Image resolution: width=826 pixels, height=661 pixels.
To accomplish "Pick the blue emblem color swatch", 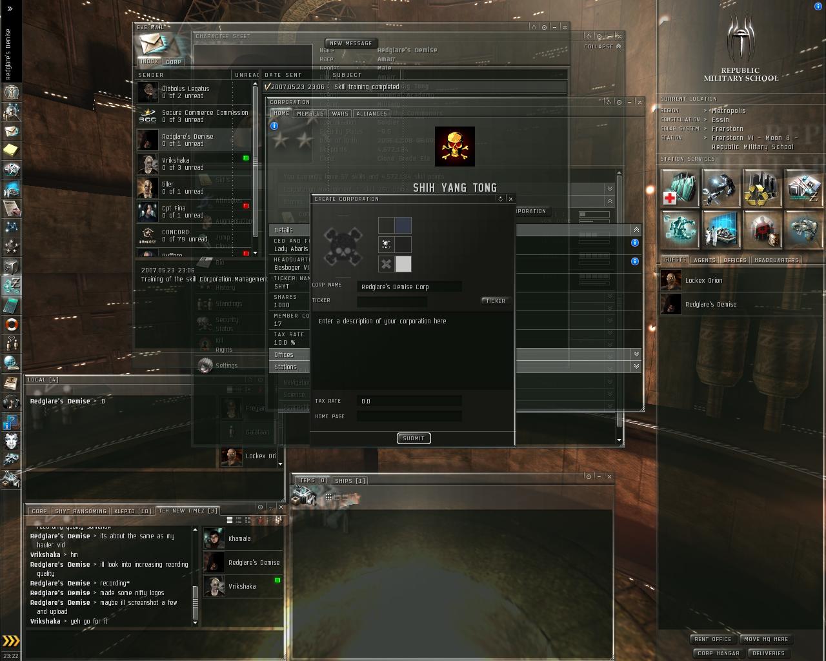I will 403,225.
